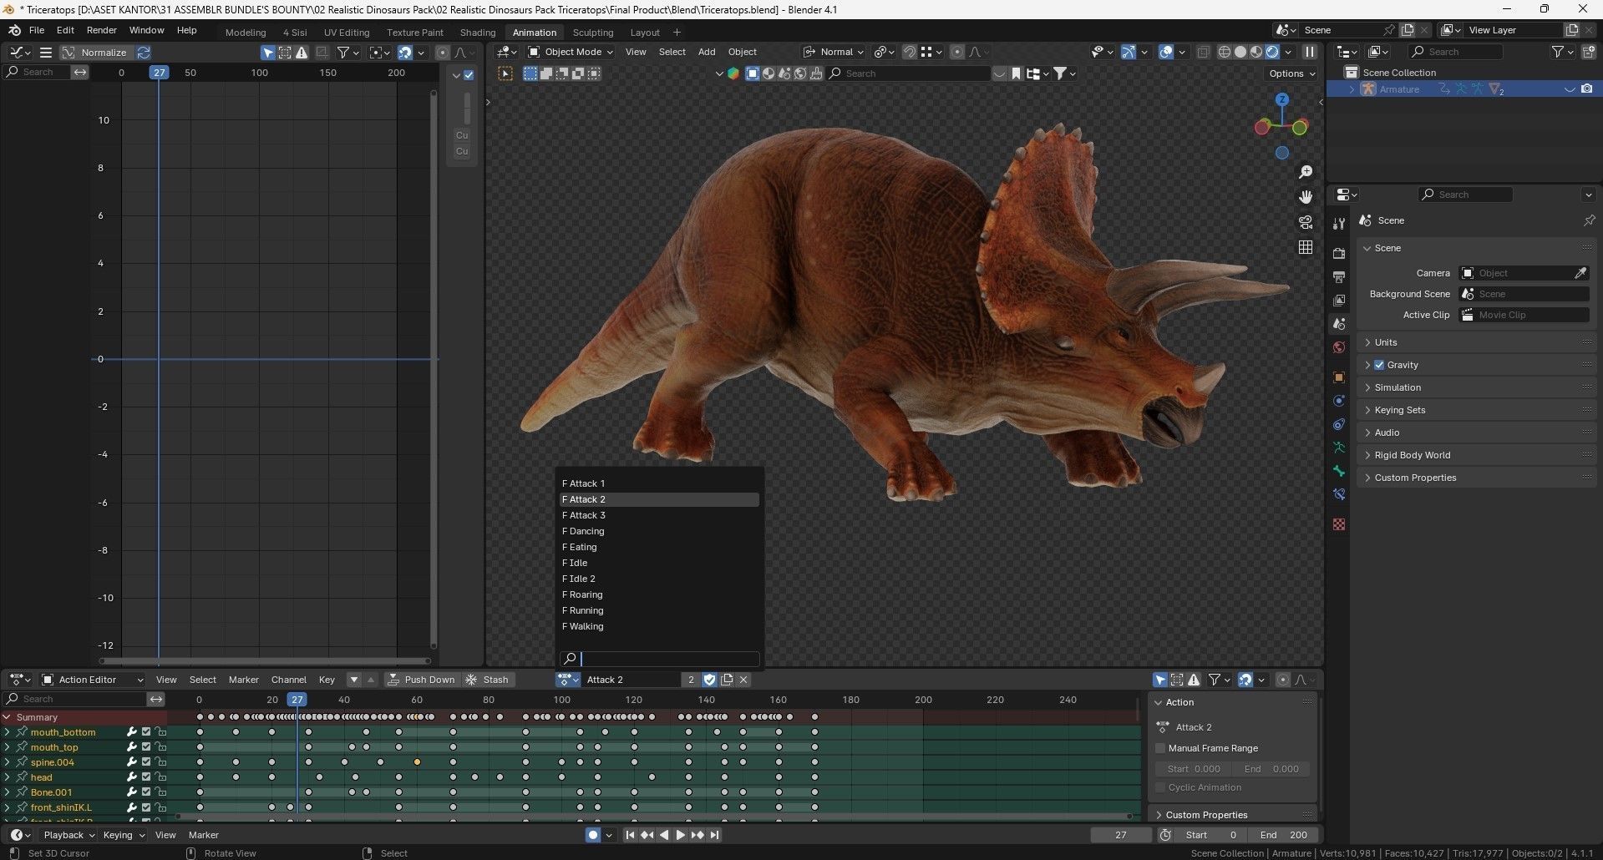Open the Keying popover in timeline
Image resolution: width=1603 pixels, height=860 pixels.
coord(124,835)
